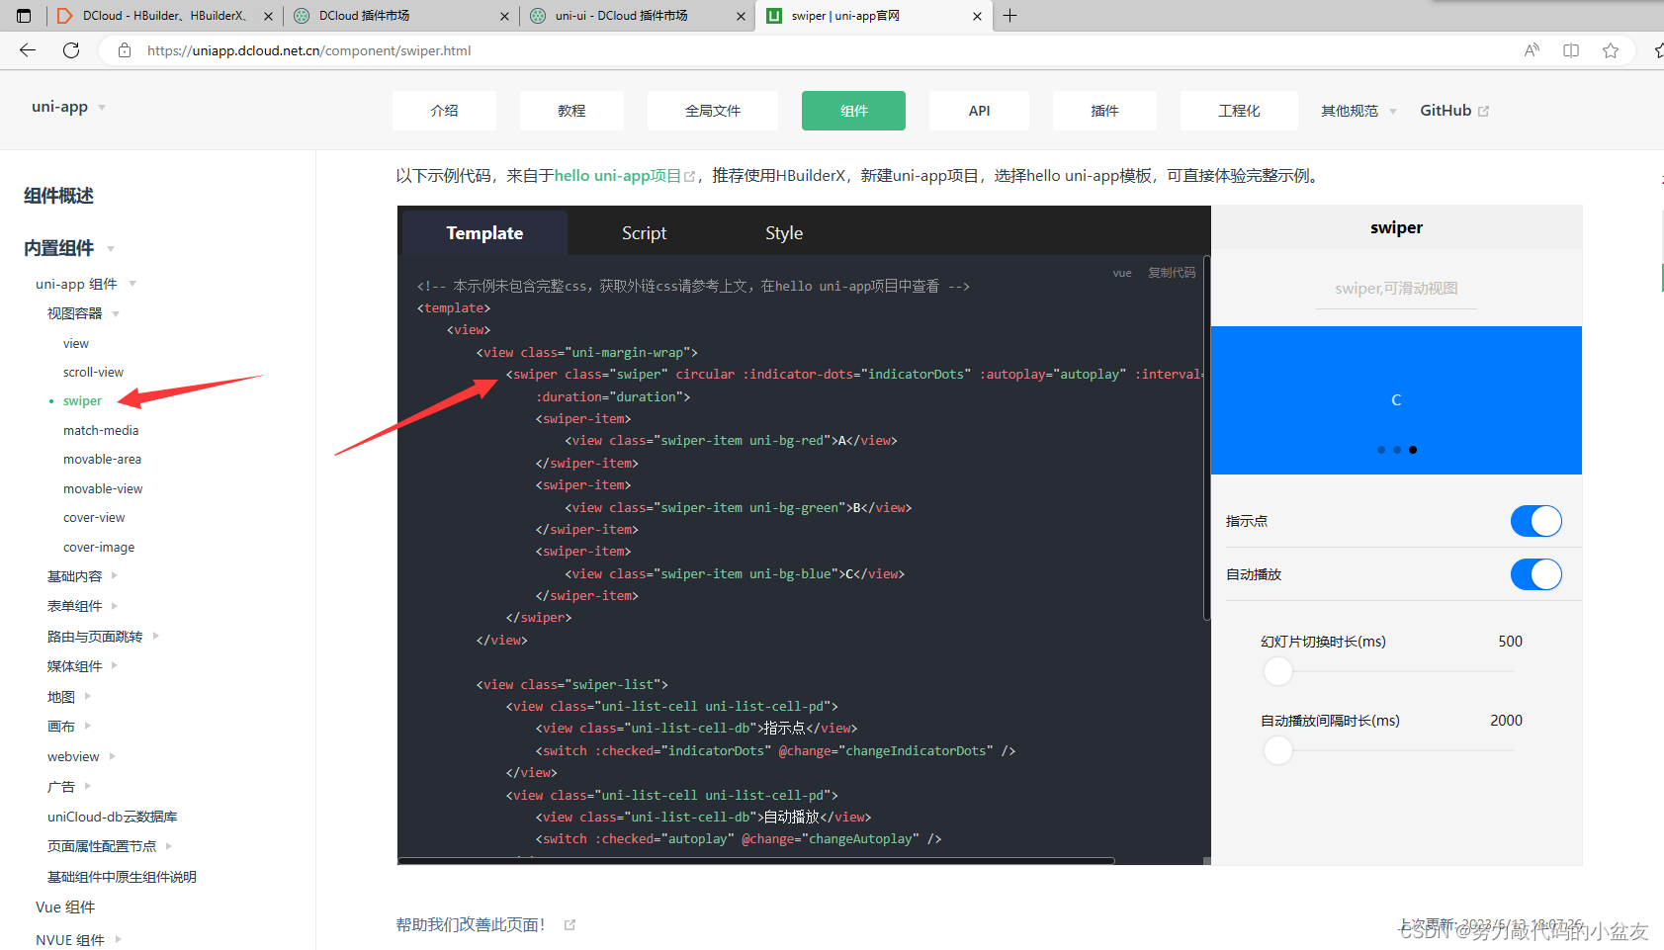The width and height of the screenshot is (1664, 950).
Task: Expand the webview group
Action: click(113, 756)
